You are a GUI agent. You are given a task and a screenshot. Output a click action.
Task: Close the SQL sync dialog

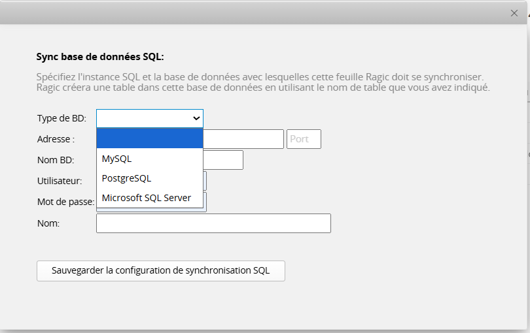(514, 13)
